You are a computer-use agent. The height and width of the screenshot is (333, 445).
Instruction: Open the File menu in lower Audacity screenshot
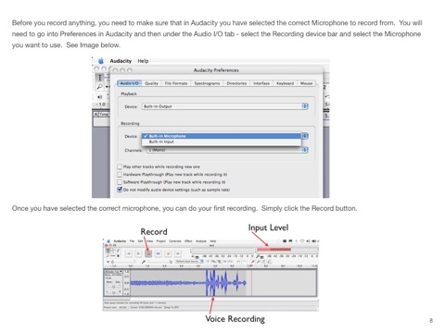point(132,241)
